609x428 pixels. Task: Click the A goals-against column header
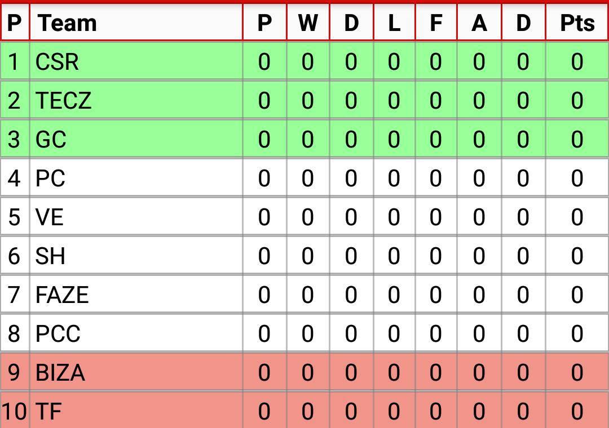479,22
